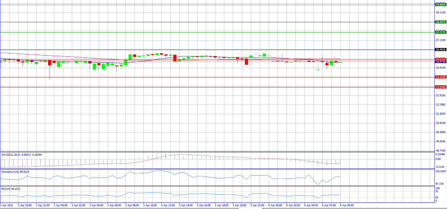Select the RSI 30 scale value
This screenshot has height=209, width=447.
pyautogui.click(x=437, y=198)
